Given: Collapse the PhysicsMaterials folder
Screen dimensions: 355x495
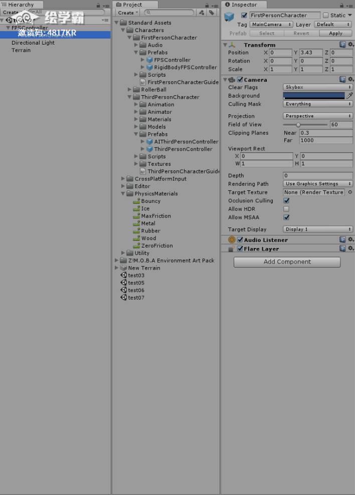Looking at the screenshot, I should pyautogui.click(x=123, y=193).
